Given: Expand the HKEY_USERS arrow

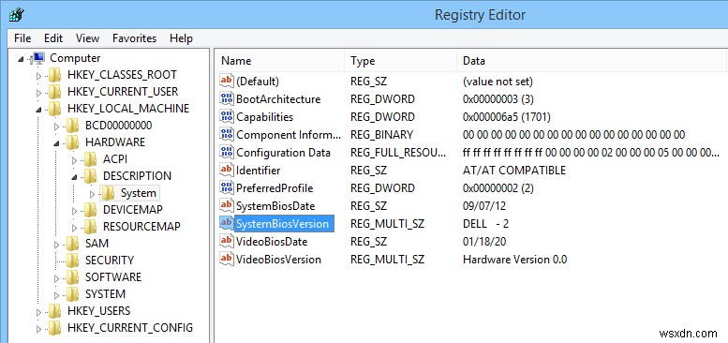Looking at the screenshot, I should 38,311.
